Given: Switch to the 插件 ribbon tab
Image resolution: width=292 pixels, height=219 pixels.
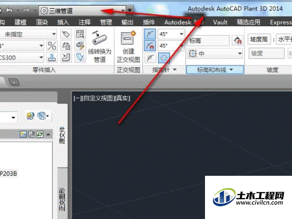Looking at the screenshot, I should (x=149, y=22).
